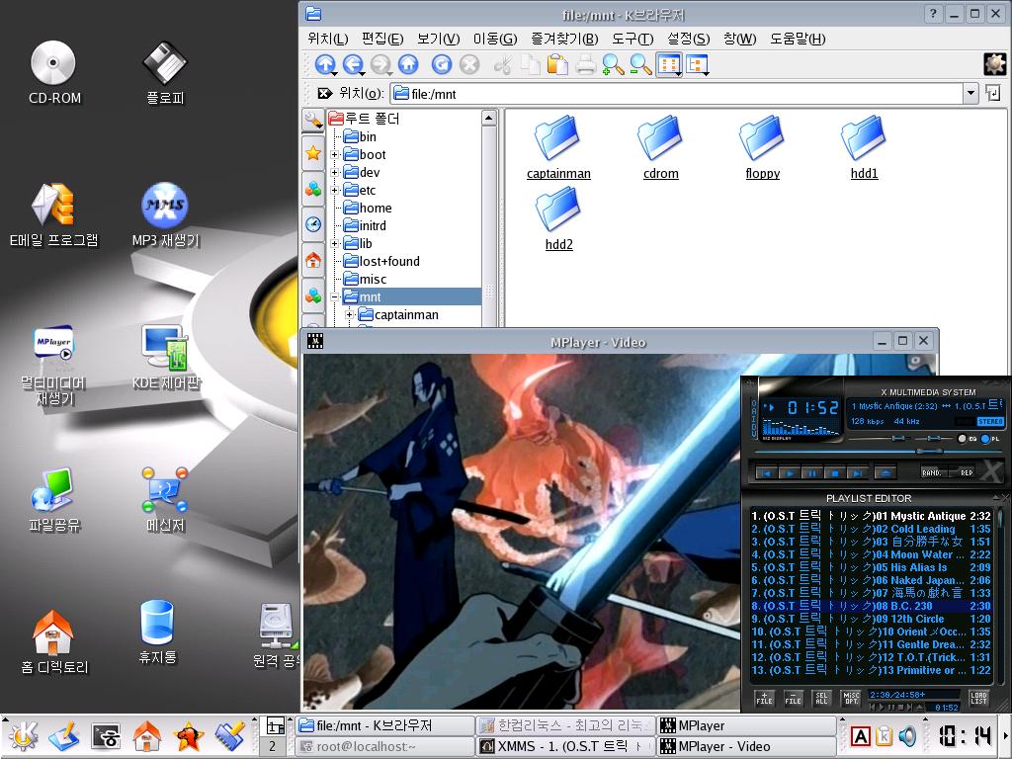Viewport: 1012px width, 759px height.
Task: Launch the 메신저 desktop icon
Action: (x=165, y=501)
